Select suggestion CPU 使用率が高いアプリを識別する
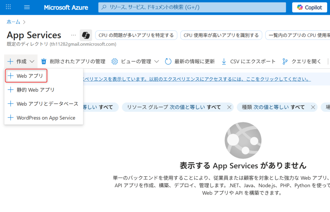Screen dimensions: 330x212 (221, 35)
